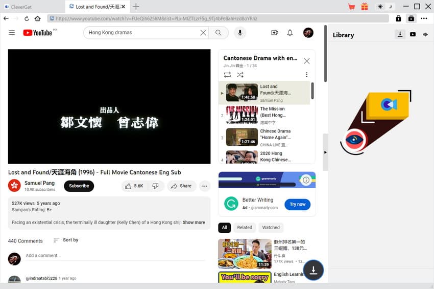The image size is (434, 289).
Task: Play 2020 Hong Kong Chinese playlist item
Action: [264, 157]
